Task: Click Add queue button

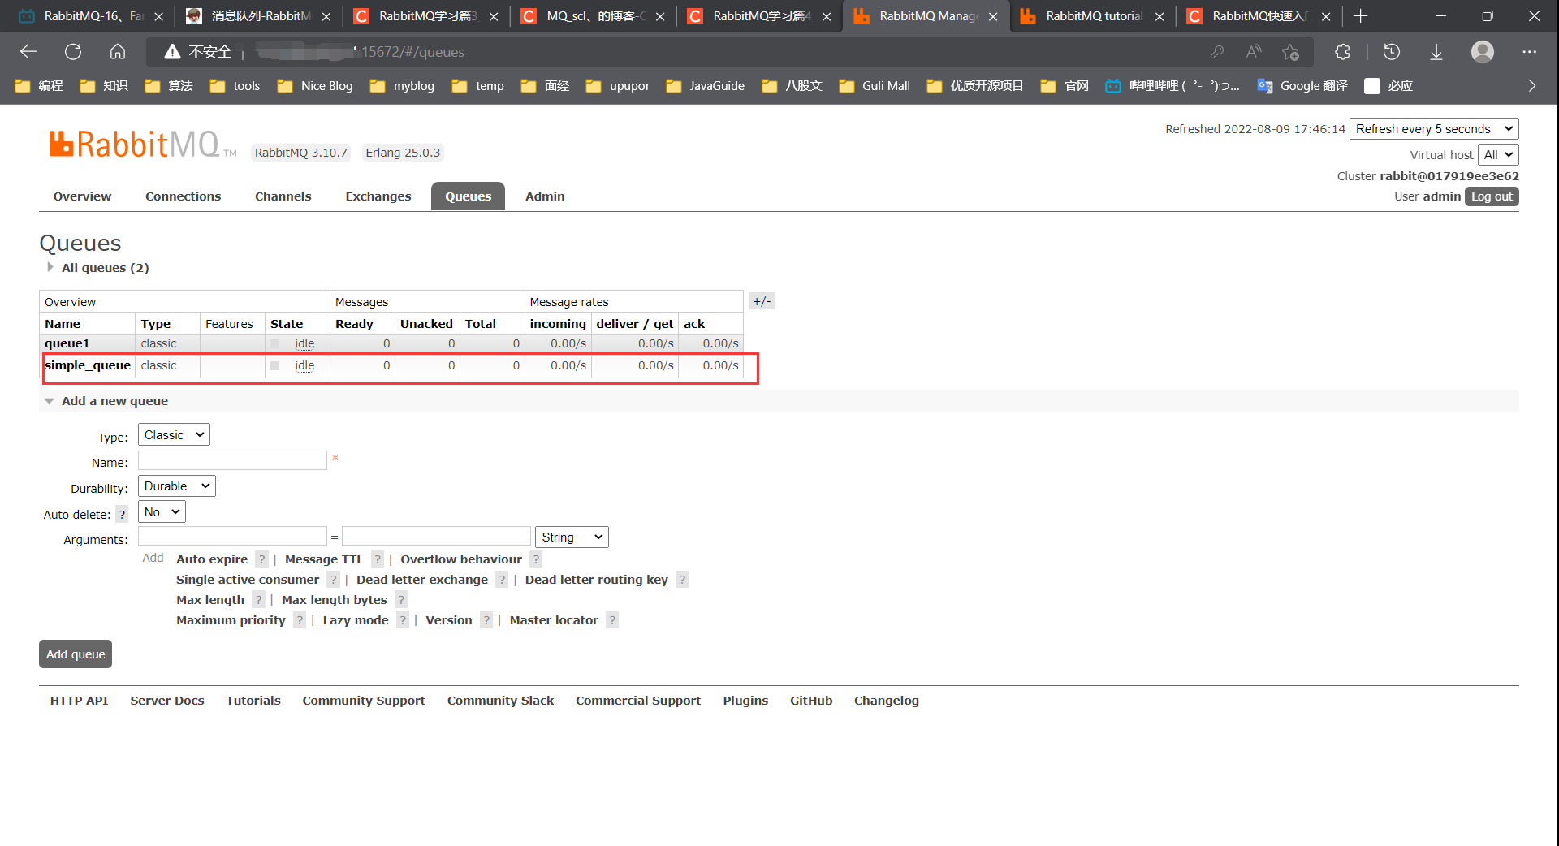Action: 76,654
